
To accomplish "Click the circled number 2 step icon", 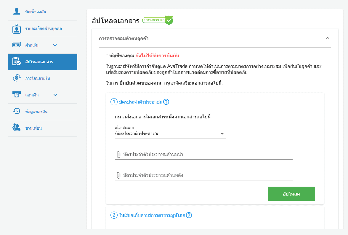I will click(114, 215).
